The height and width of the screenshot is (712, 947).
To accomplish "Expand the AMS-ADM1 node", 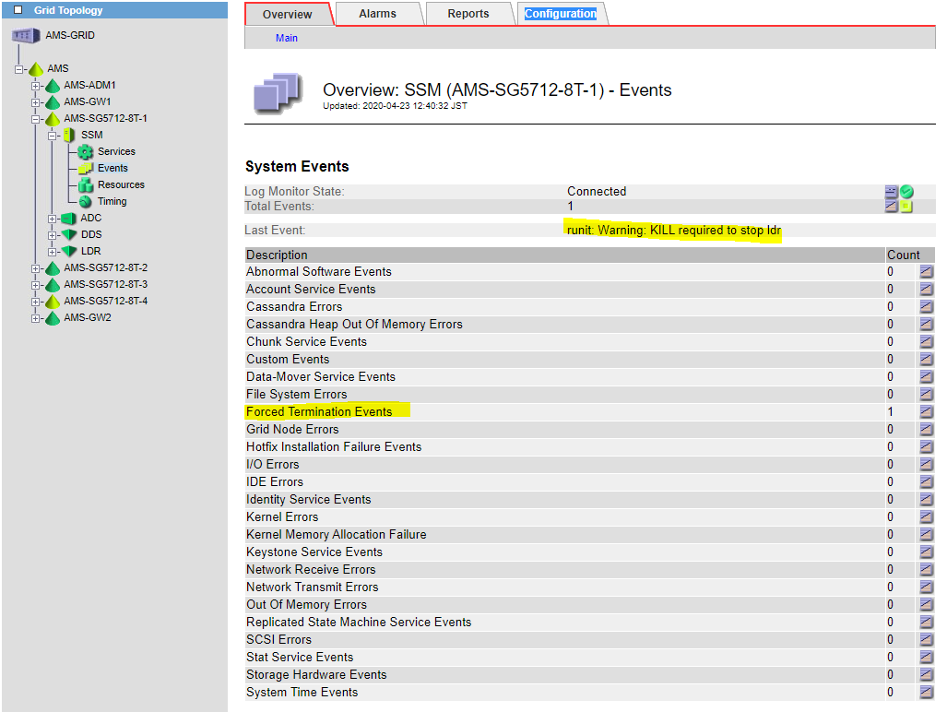I will (36, 86).
